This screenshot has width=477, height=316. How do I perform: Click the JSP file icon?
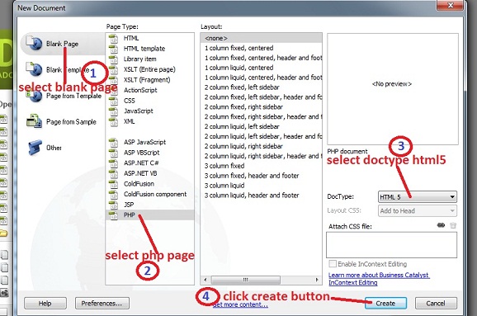[x=113, y=205]
